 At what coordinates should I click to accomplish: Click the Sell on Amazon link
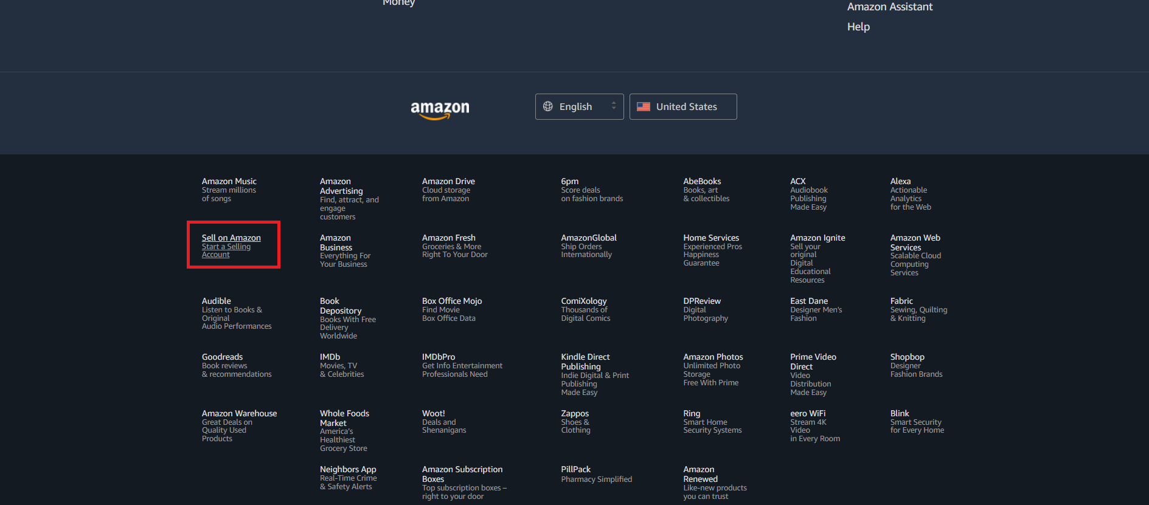tap(231, 246)
